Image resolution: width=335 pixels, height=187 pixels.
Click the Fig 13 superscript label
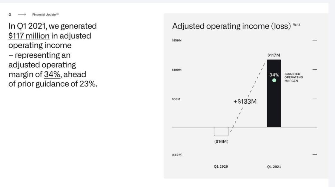point(296,25)
